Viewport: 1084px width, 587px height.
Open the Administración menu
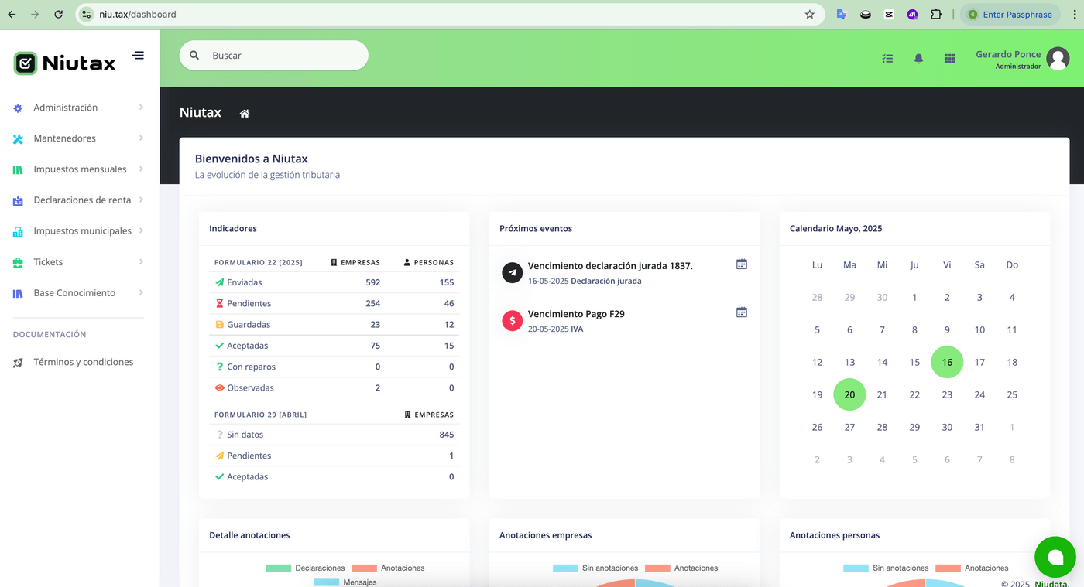coord(78,108)
